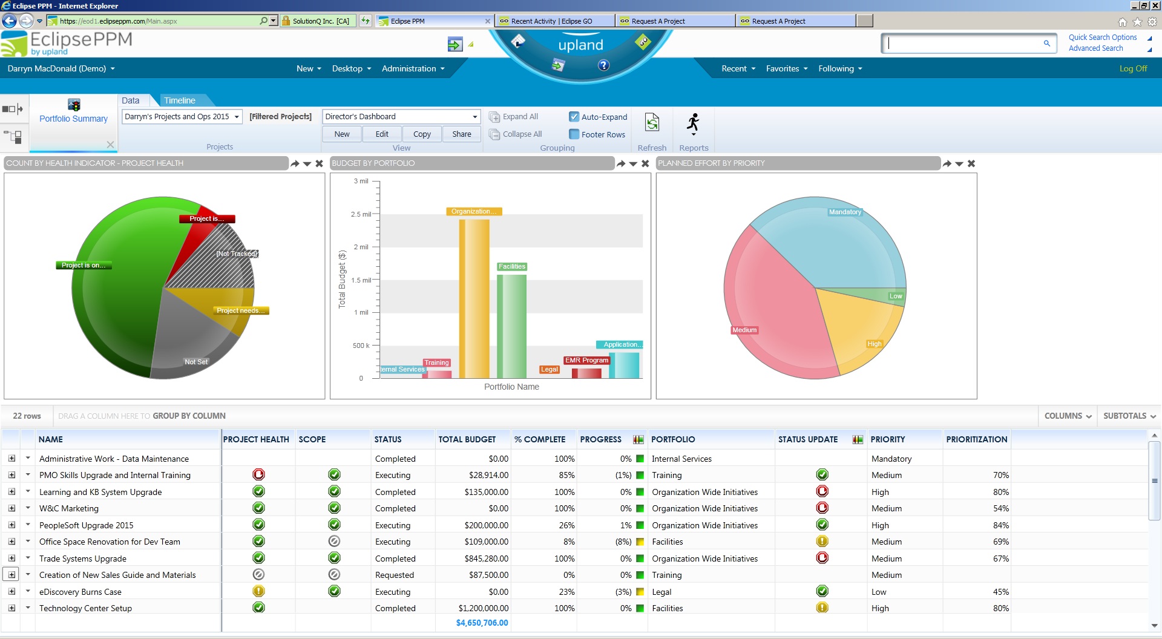Click the progress bar for PeopleSoft Upgrade 2015
The image size is (1162, 639).
(x=640, y=525)
